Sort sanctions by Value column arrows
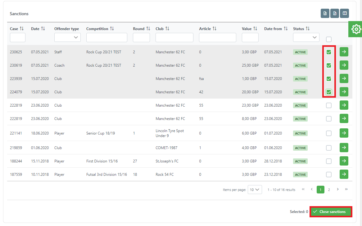The height and width of the screenshot is (226, 362). pos(255,29)
